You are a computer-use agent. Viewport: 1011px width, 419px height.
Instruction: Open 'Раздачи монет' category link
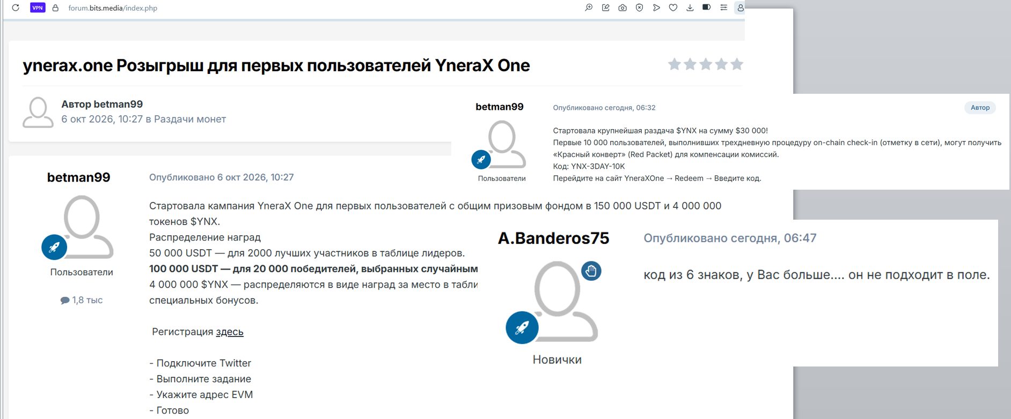point(190,119)
